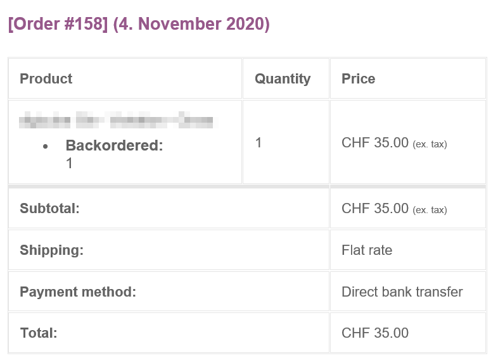The height and width of the screenshot is (363, 498).
Task: Click the bullet before Backordered
Action: coord(45,146)
